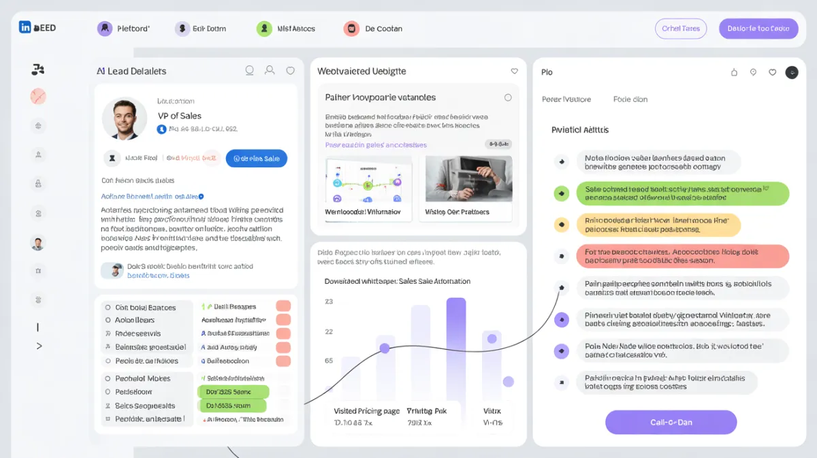Click the timeline marker beside the red note
Viewport: 817px width, 458px height.
coord(561,257)
